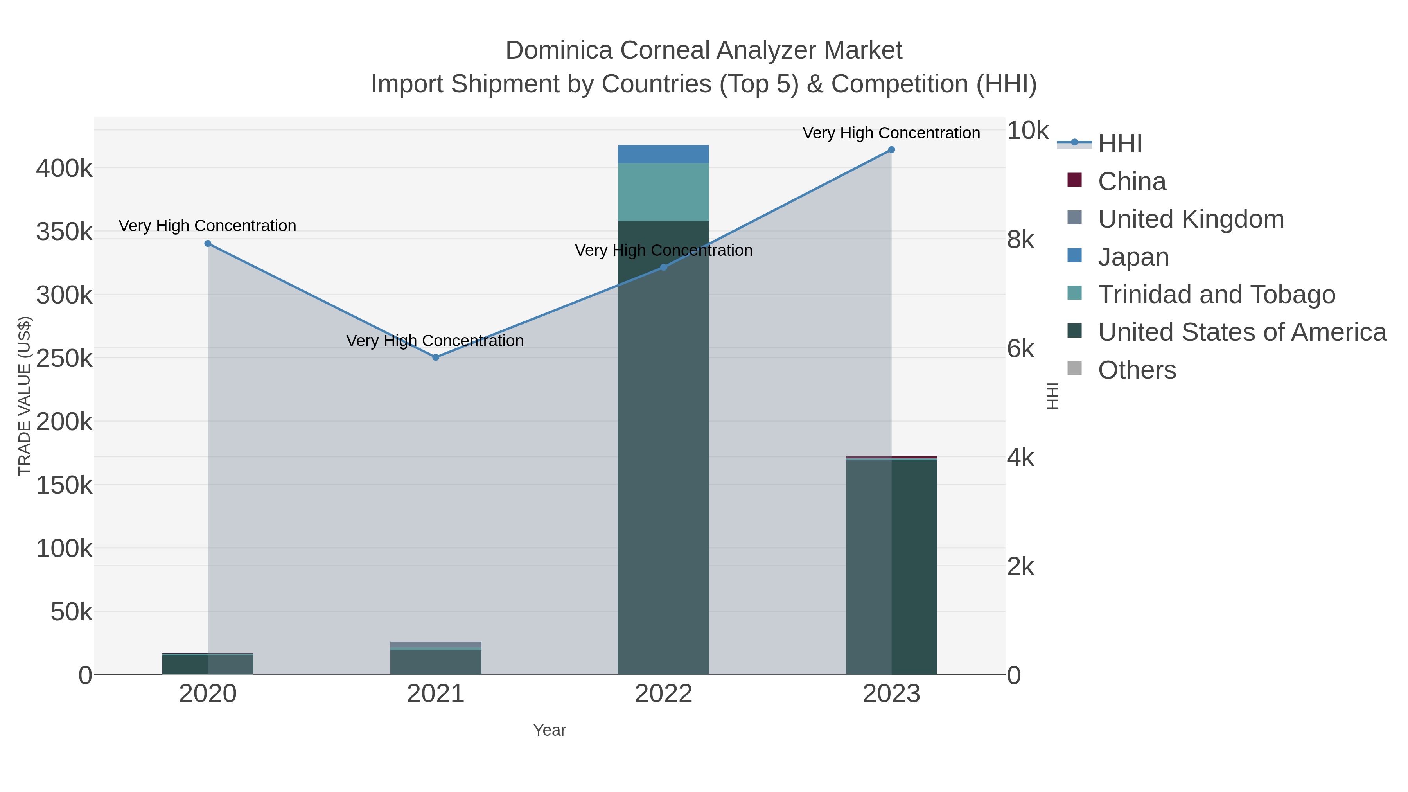1408x792 pixels.
Task: Click Very High Concentration label above 2022
Action: point(664,250)
